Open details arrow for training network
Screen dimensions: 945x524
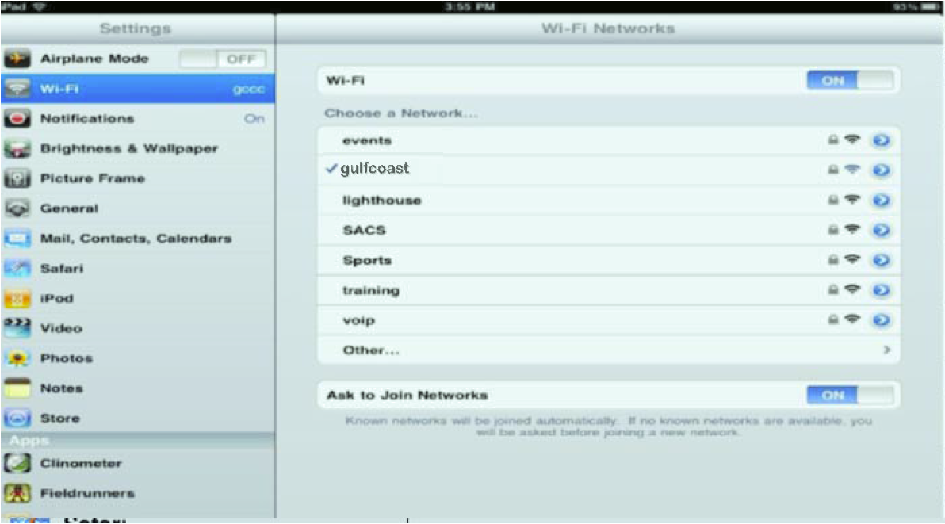pyautogui.click(x=881, y=290)
